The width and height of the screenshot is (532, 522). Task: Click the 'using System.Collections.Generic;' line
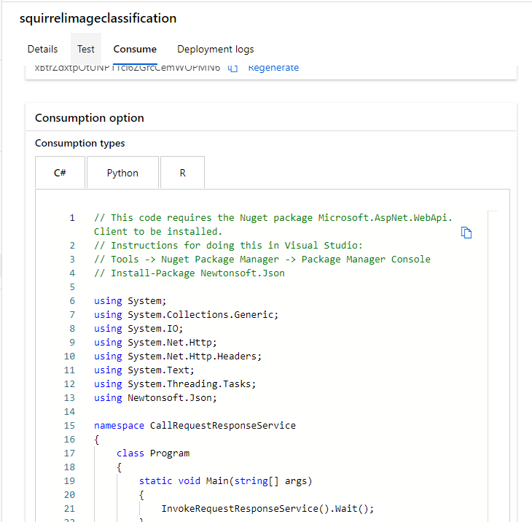pyautogui.click(x=187, y=315)
